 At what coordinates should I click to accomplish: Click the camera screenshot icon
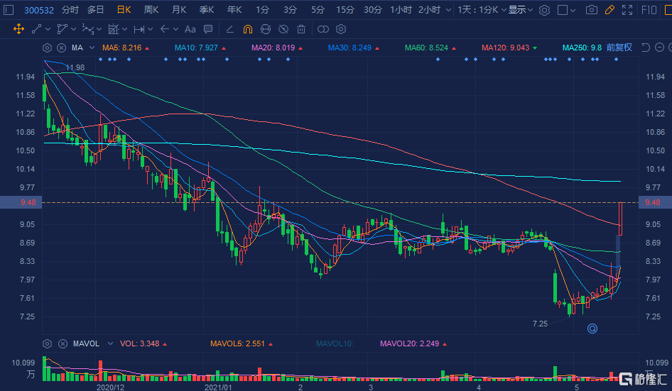(x=592, y=10)
